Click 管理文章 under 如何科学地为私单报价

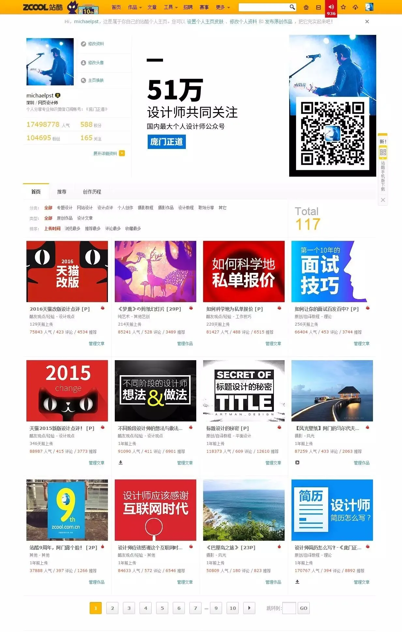point(273,344)
